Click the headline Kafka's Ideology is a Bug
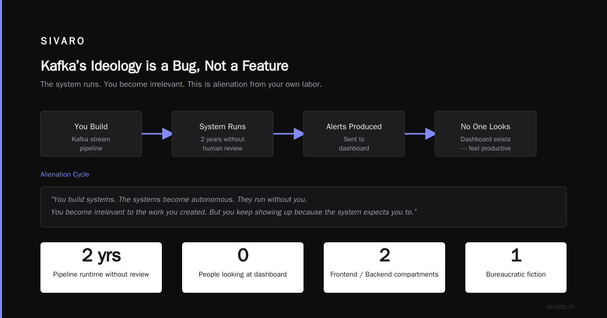Image resolution: width=607 pixels, height=318 pixels. pos(164,66)
